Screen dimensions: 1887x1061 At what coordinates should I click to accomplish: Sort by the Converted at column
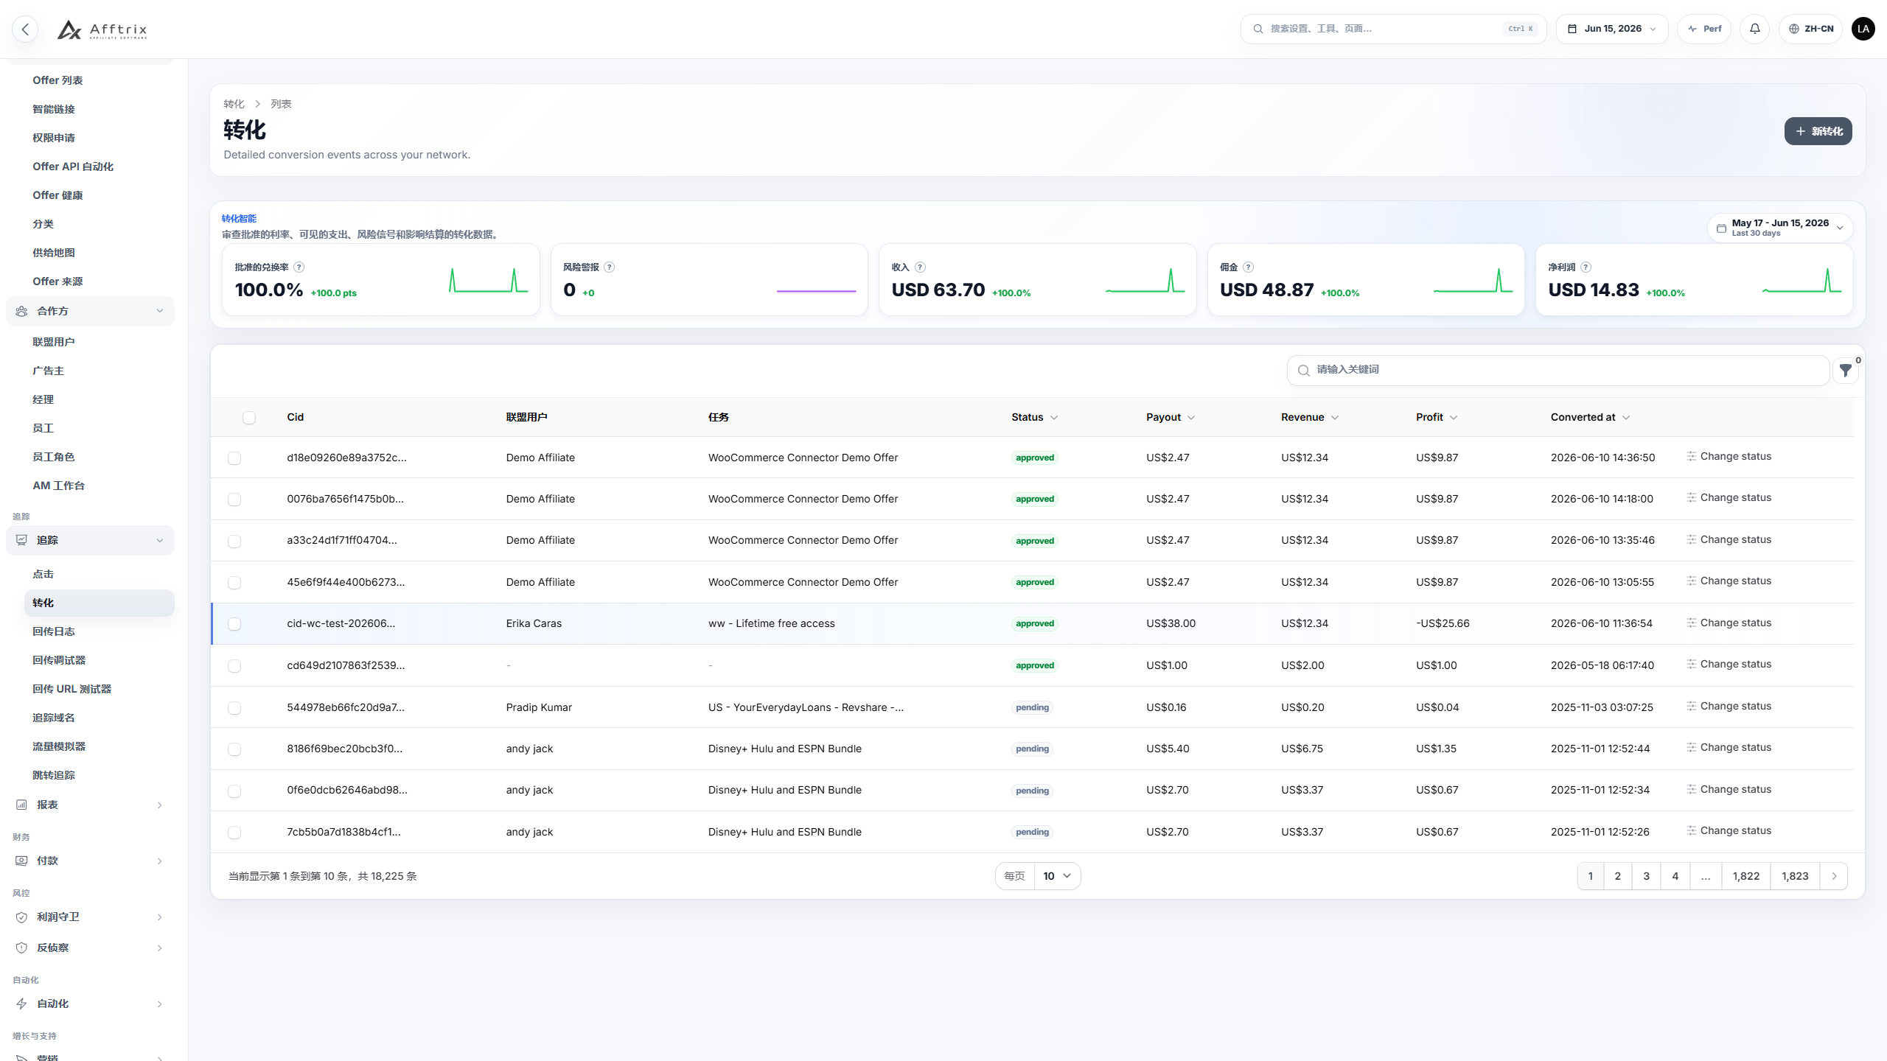pyautogui.click(x=1590, y=417)
